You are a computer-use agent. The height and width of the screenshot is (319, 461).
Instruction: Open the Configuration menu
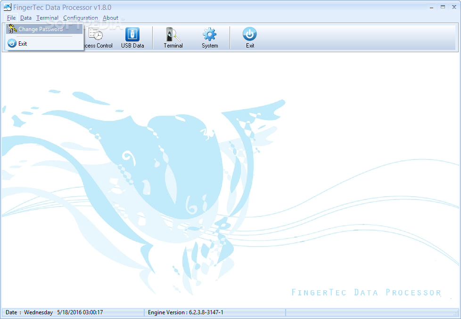tap(80, 18)
